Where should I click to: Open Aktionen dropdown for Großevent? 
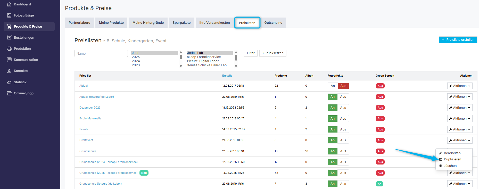[460, 140]
